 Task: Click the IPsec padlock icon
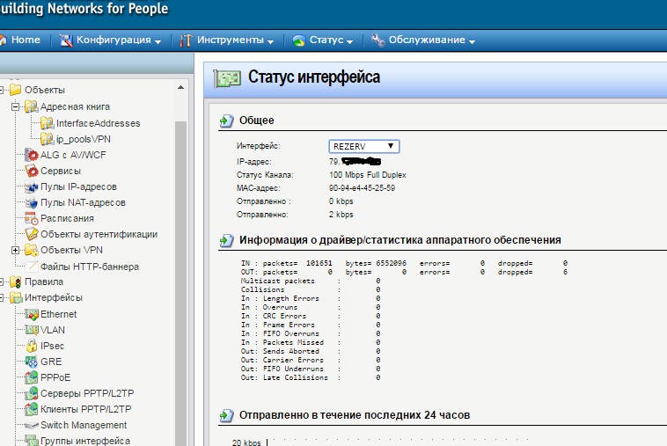[x=33, y=346]
